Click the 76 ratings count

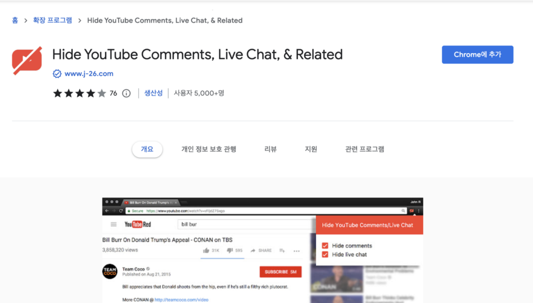113,93
